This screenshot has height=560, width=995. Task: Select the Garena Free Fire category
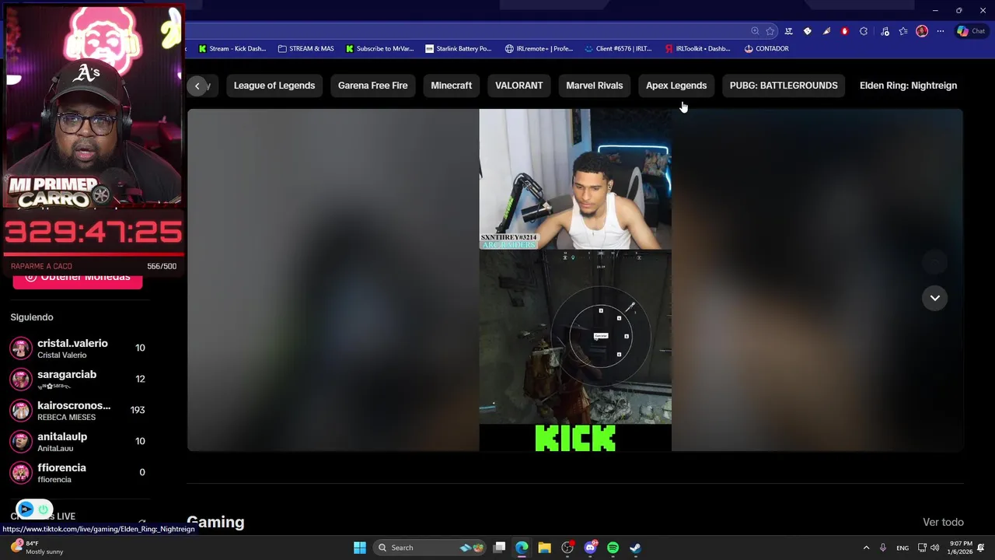tap(372, 86)
